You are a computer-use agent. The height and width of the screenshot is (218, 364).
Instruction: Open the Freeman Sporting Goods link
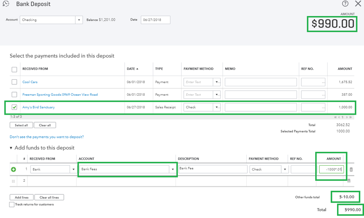click(x=60, y=95)
